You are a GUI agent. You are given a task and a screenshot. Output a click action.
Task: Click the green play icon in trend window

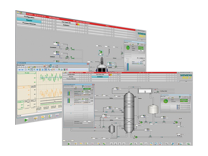(x=26, y=120)
